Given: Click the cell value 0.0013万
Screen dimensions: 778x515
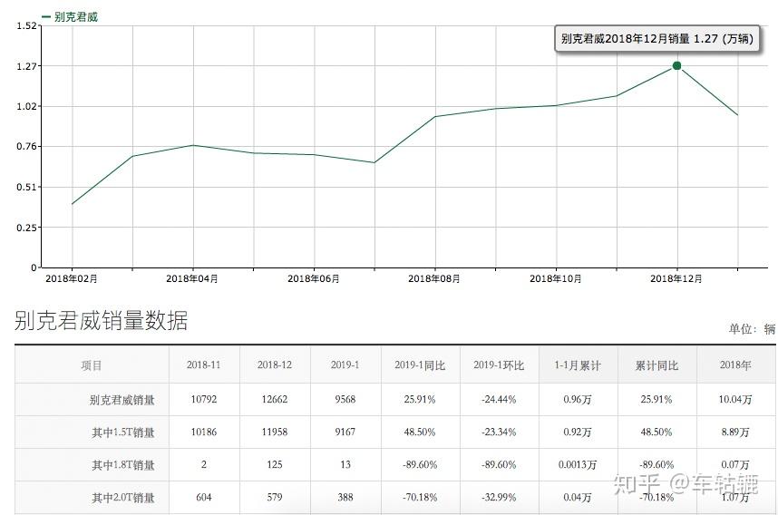Looking at the screenshot, I should click(x=578, y=465).
